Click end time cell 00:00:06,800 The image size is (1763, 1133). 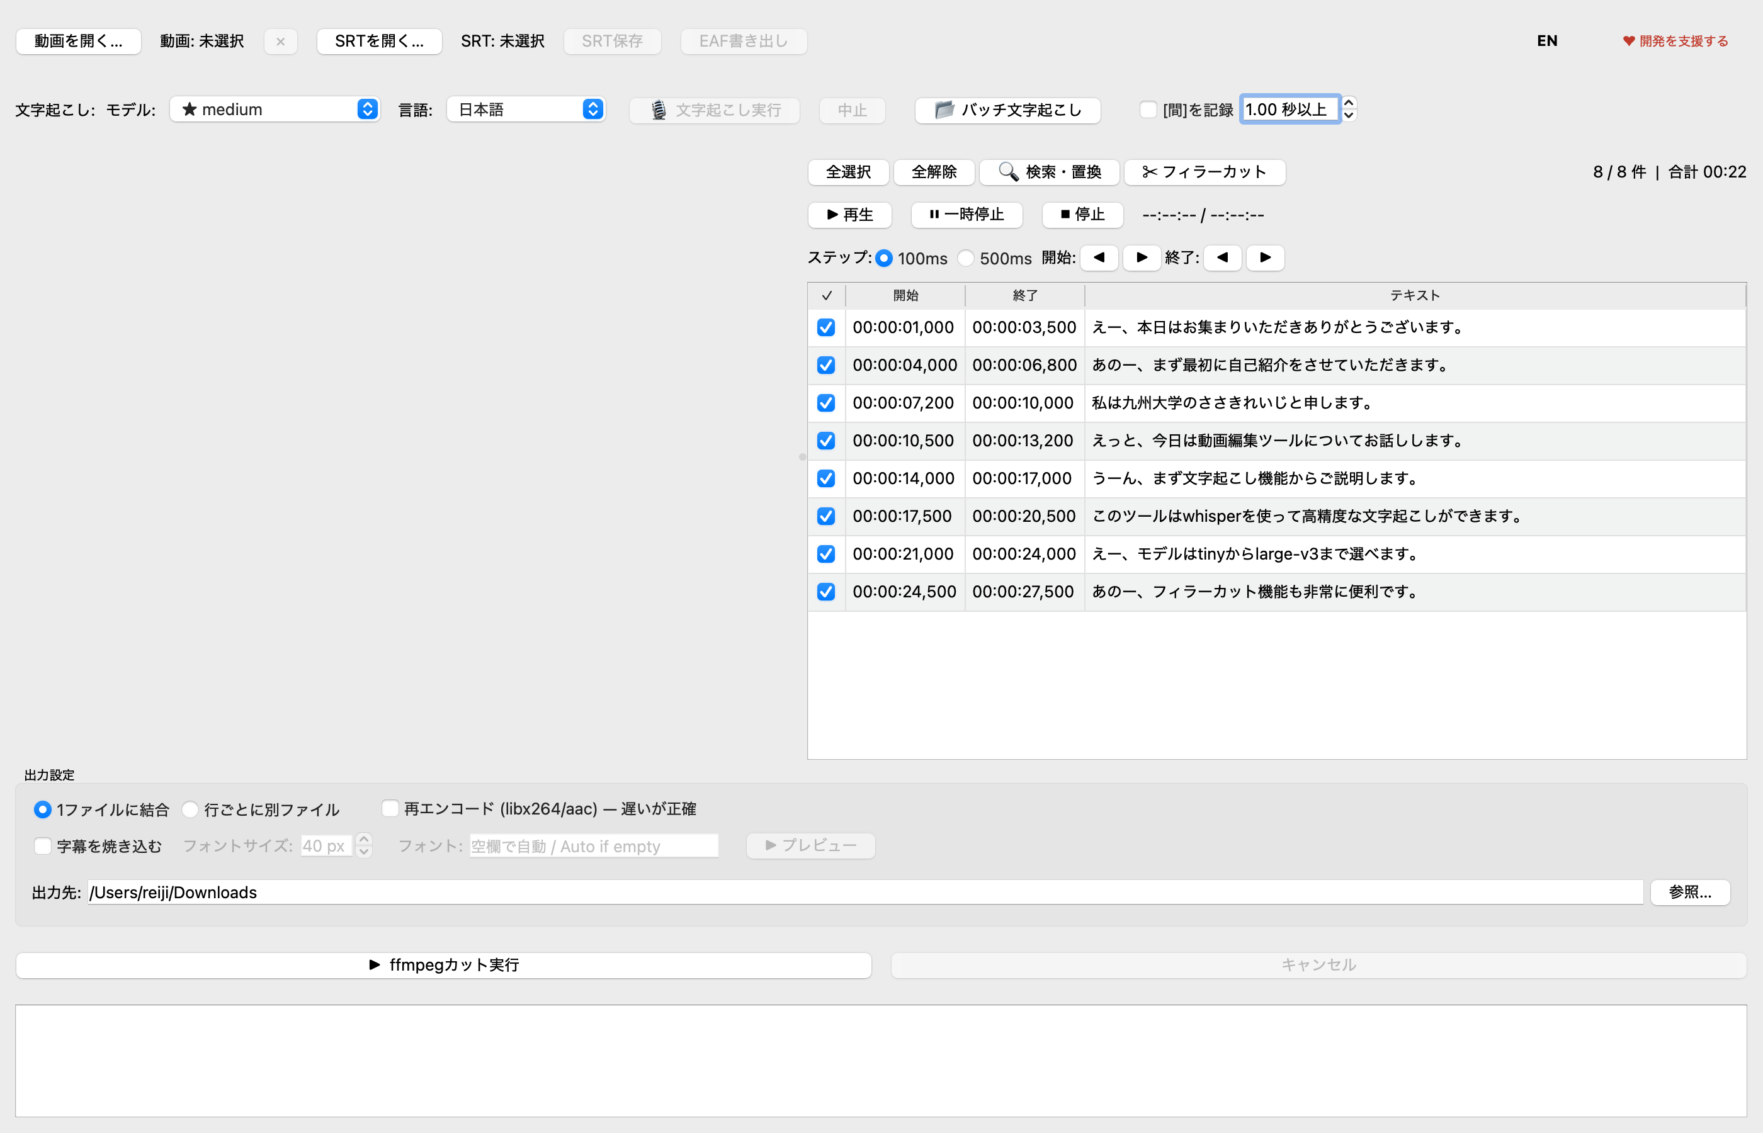(x=1025, y=365)
